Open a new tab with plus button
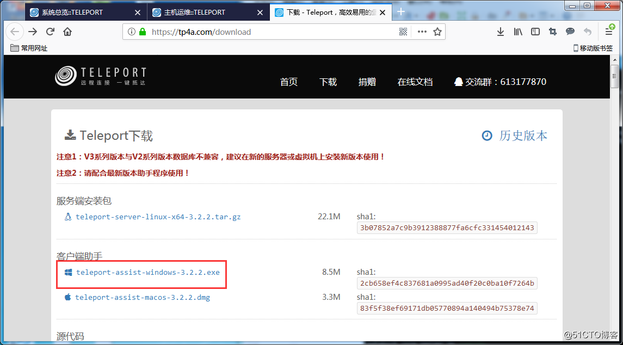623x345 pixels. pyautogui.click(x=401, y=11)
